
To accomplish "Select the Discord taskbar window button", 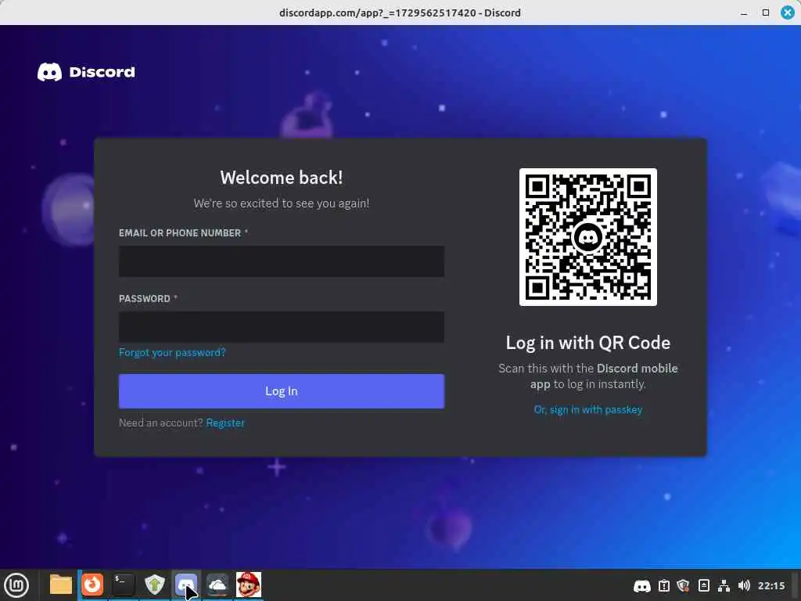I will [x=186, y=585].
